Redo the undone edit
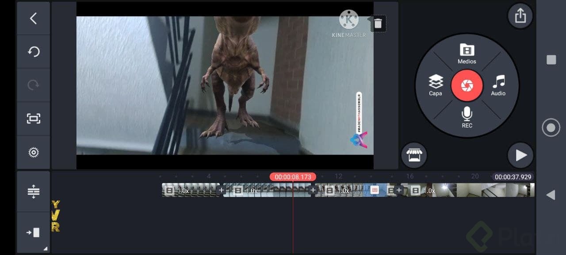This screenshot has height=255, width=566. point(33,85)
